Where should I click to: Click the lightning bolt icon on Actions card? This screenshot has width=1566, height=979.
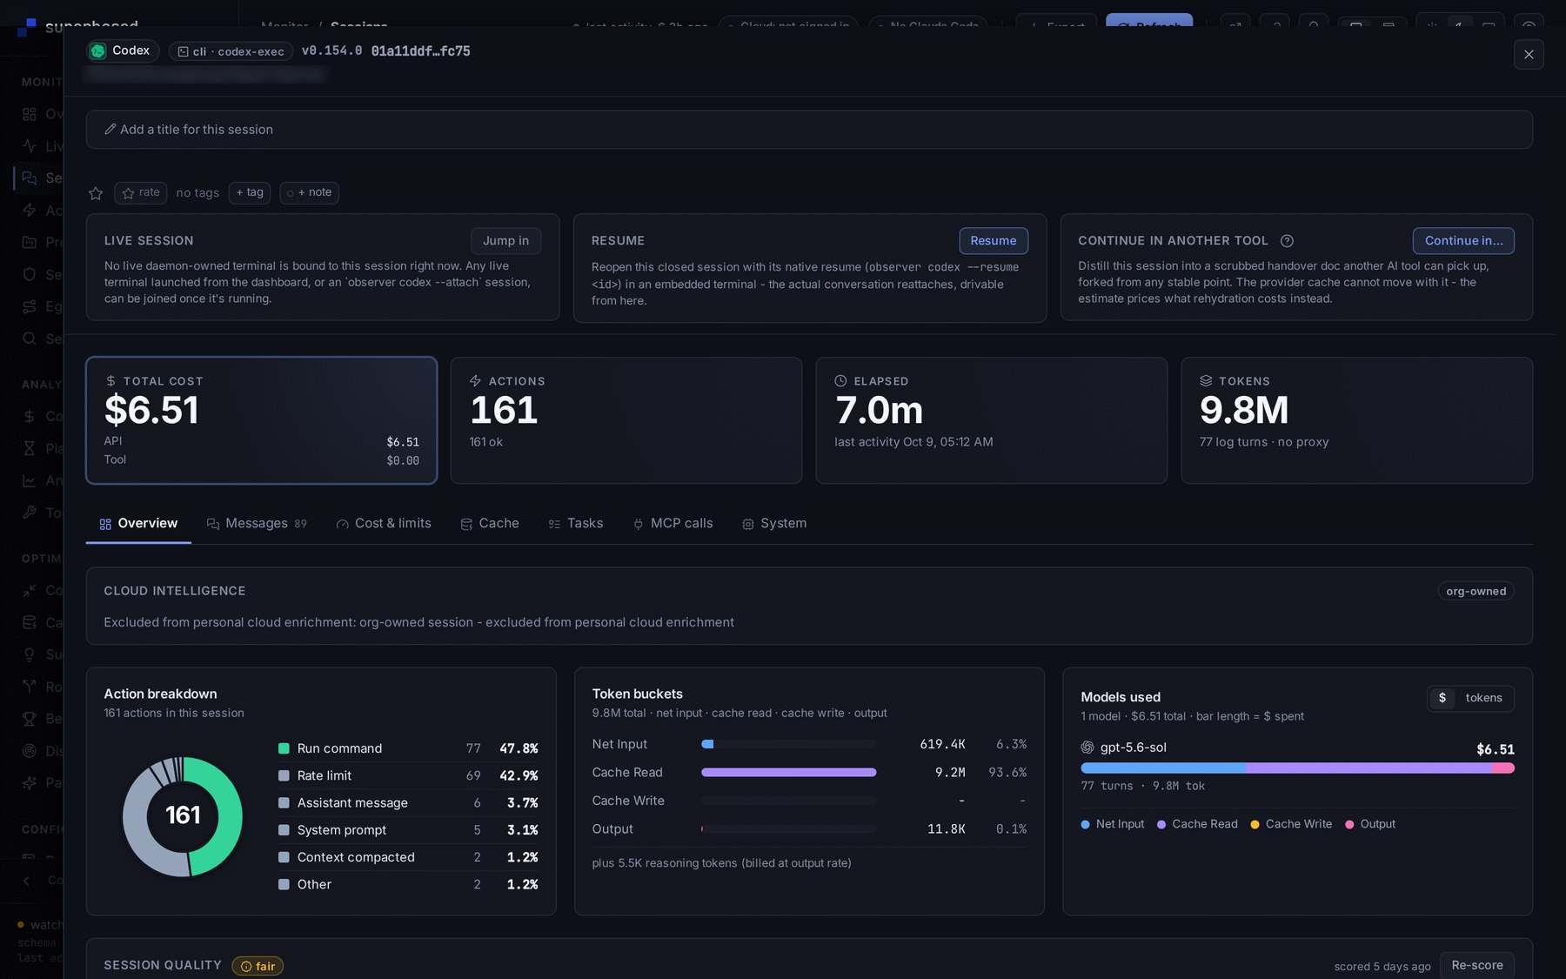475,381
